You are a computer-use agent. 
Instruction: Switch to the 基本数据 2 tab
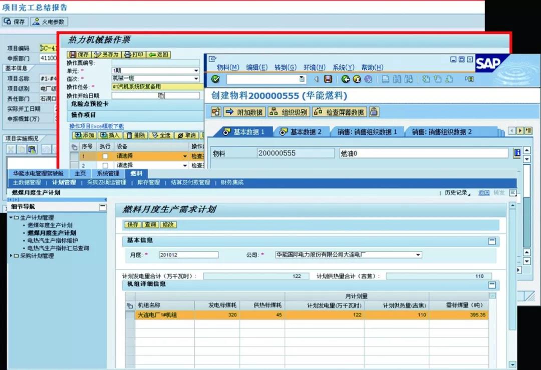(x=301, y=132)
